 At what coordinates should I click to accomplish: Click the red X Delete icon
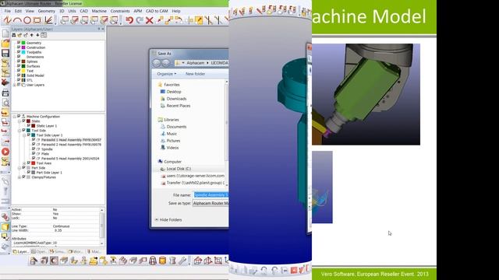(149, 20)
